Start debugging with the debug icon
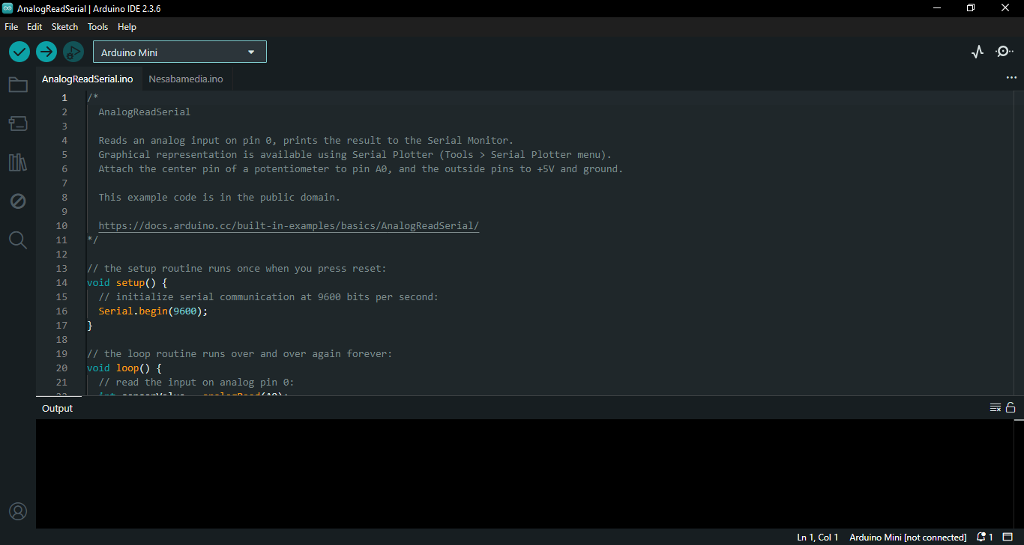The height and width of the screenshot is (545, 1024). point(73,52)
